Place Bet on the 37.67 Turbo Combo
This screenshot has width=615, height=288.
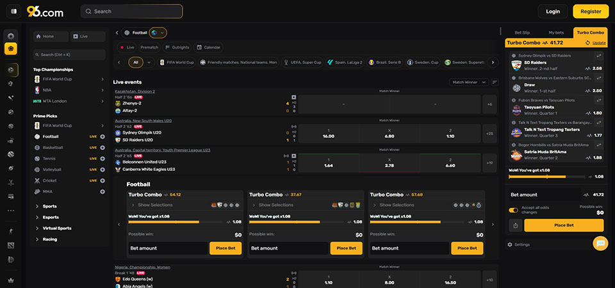pos(347,248)
